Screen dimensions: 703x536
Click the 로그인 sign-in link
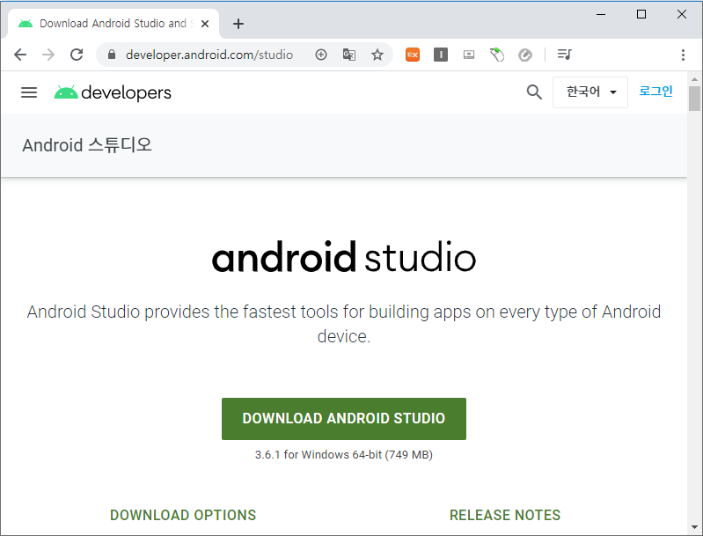pos(655,91)
